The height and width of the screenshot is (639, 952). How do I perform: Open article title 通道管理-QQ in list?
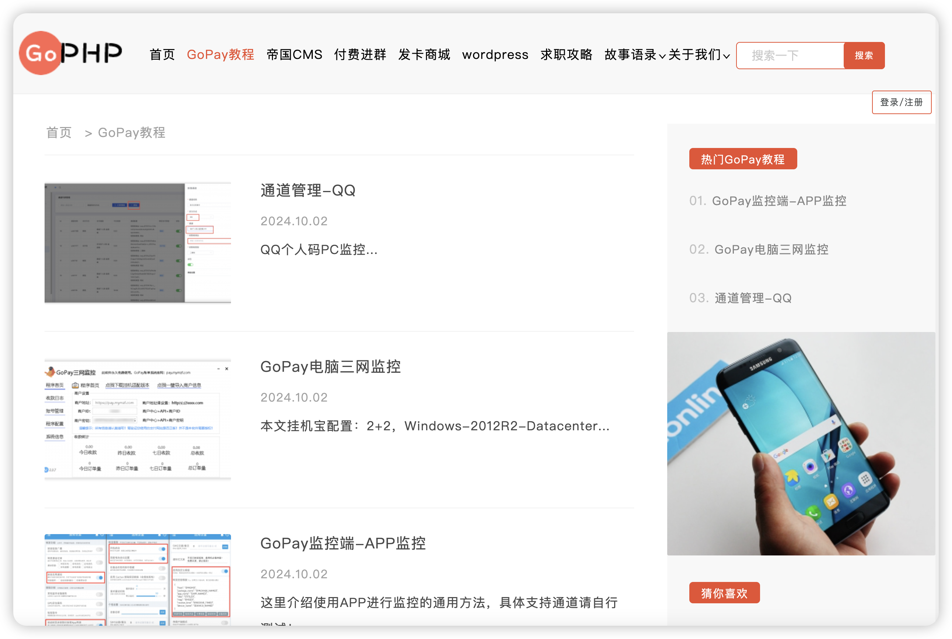[308, 190]
